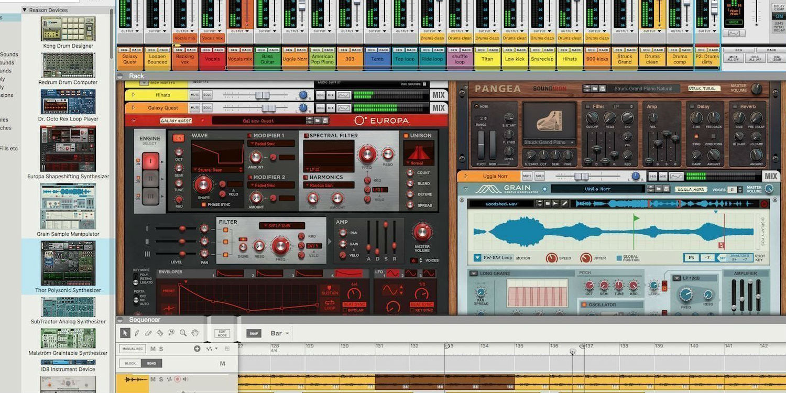The height and width of the screenshot is (393, 786).
Task: Select the 909 kicks mixer channel
Action: click(597, 59)
